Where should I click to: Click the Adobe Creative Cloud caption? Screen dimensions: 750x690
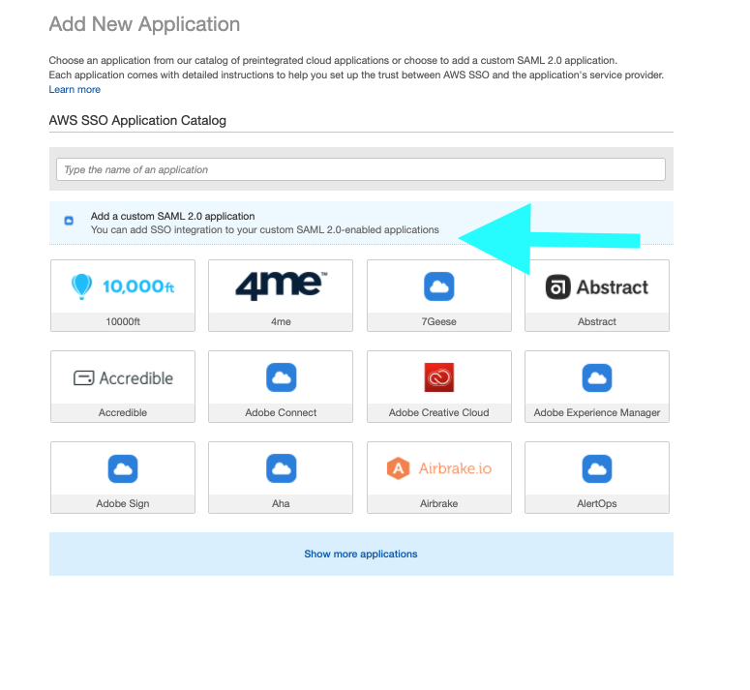[x=438, y=412]
